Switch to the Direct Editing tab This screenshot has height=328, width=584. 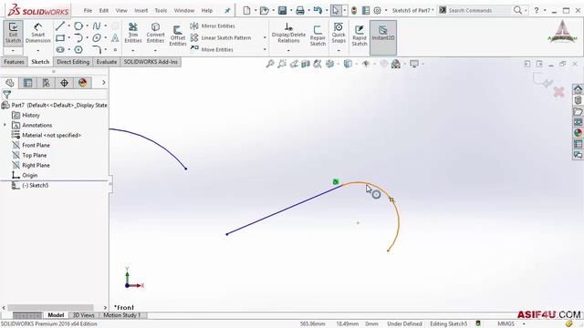click(73, 62)
